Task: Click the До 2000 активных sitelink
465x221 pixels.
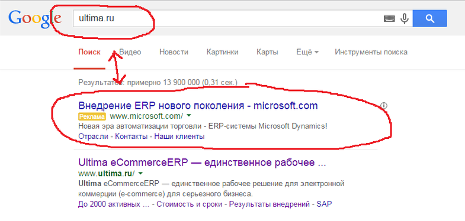Action: pyautogui.click(x=114, y=204)
